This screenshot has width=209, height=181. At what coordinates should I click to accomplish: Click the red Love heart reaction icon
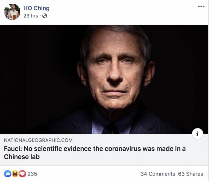(22, 174)
